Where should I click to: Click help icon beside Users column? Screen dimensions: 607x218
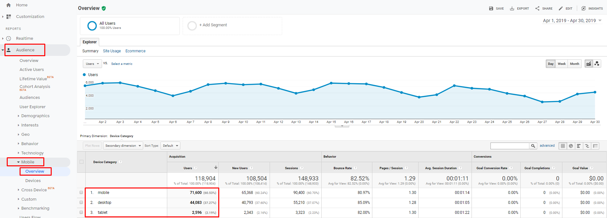pyautogui.click(x=196, y=168)
